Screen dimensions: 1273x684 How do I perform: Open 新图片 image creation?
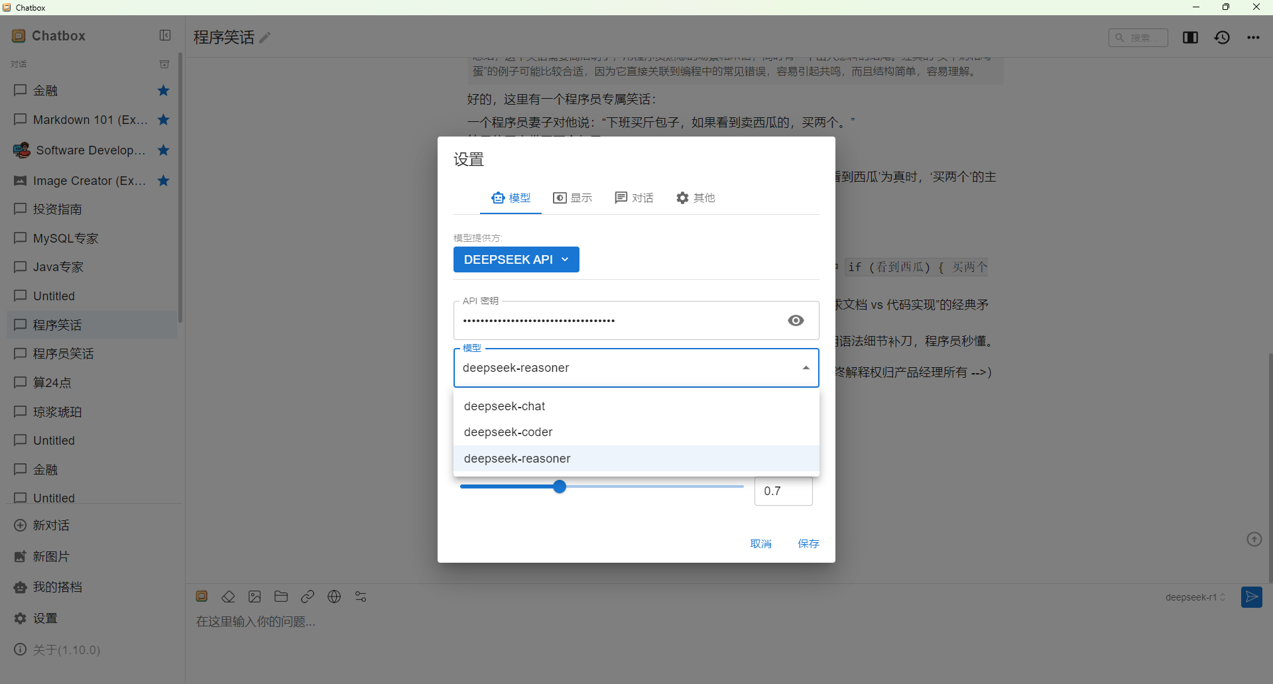tap(91, 557)
